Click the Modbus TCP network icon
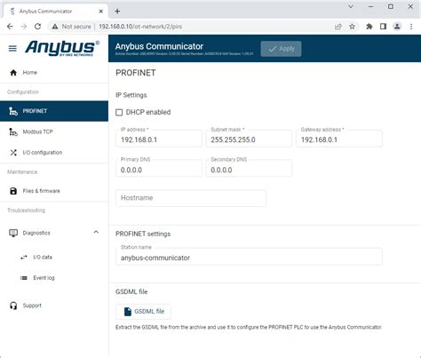 click(x=13, y=131)
